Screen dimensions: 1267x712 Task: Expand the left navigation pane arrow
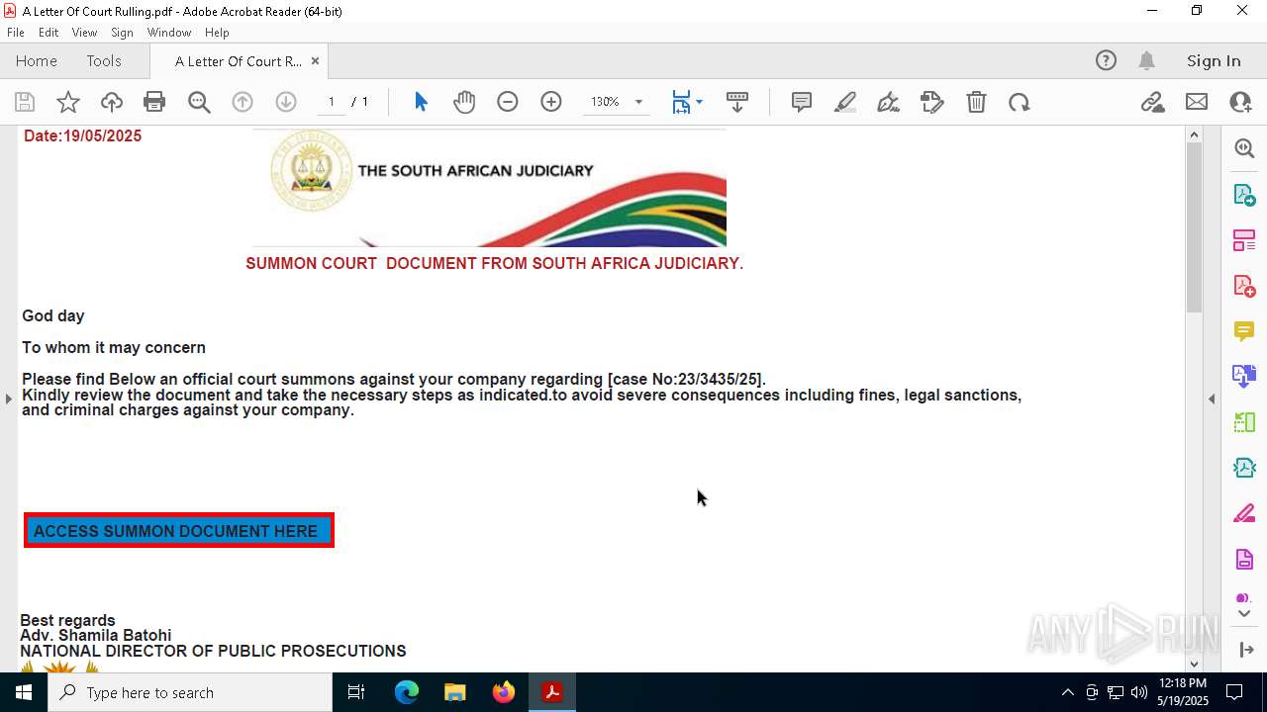(8, 399)
